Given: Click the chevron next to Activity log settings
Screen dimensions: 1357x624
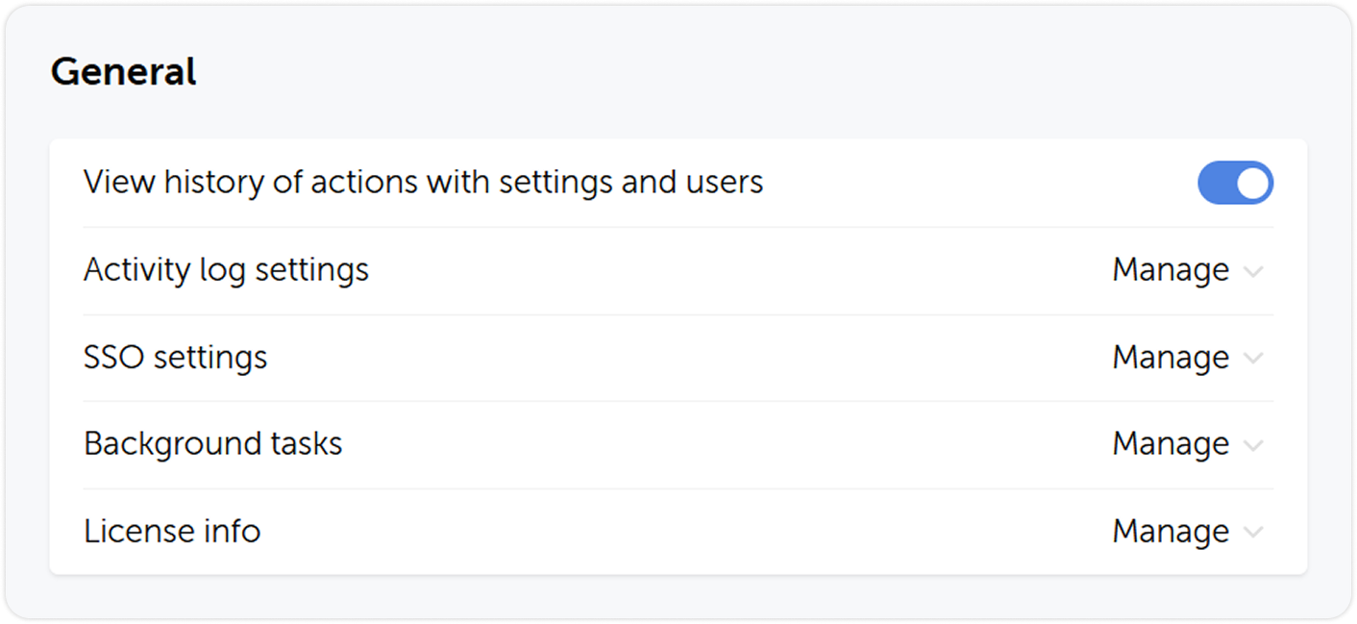Looking at the screenshot, I should point(1252,272).
